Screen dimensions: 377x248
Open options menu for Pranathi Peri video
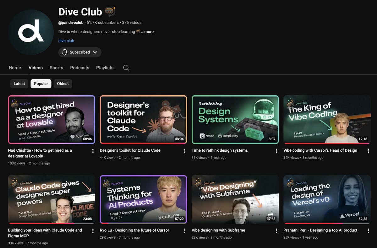[x=368, y=231]
